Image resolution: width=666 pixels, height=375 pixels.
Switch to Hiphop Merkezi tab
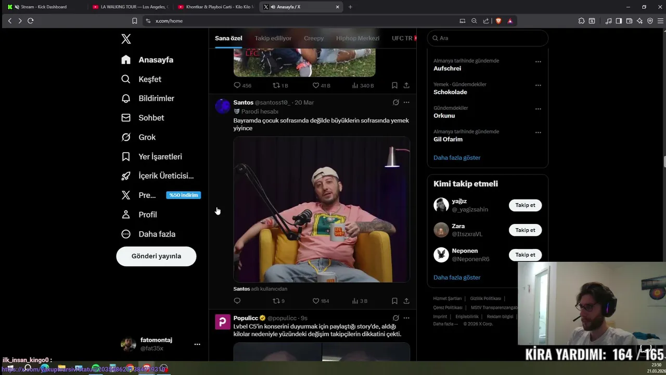click(357, 38)
